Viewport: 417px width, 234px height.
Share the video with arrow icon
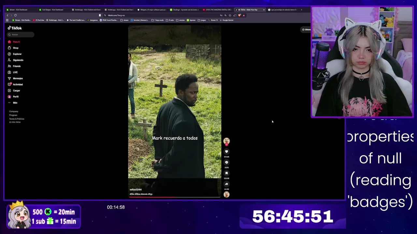pyautogui.click(x=226, y=184)
